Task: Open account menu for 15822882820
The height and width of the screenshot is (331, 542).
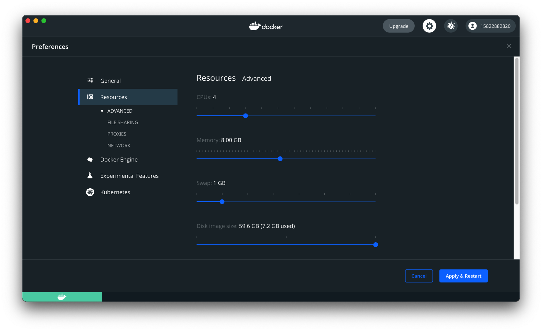Action: tap(490, 26)
